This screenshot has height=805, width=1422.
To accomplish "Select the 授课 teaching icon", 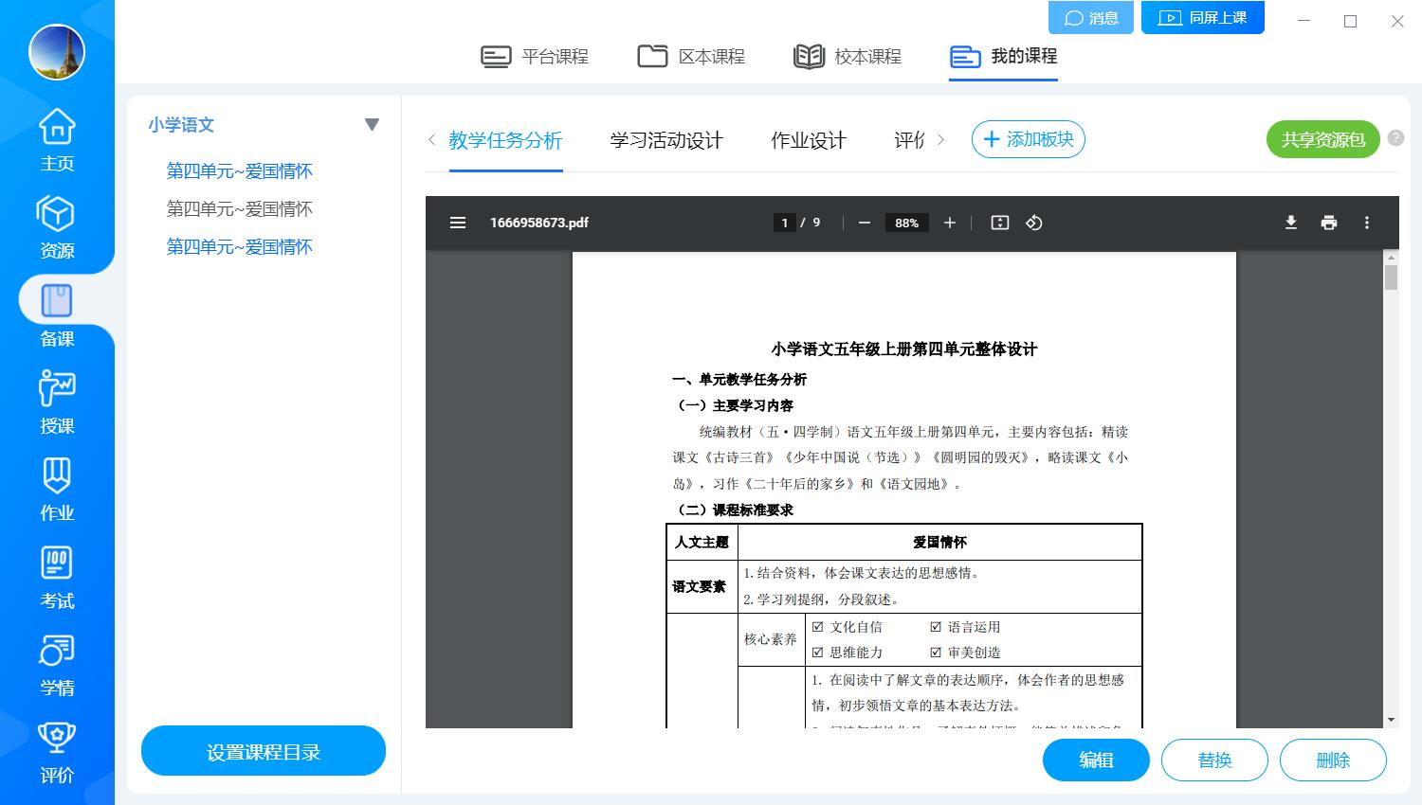I will point(57,389).
